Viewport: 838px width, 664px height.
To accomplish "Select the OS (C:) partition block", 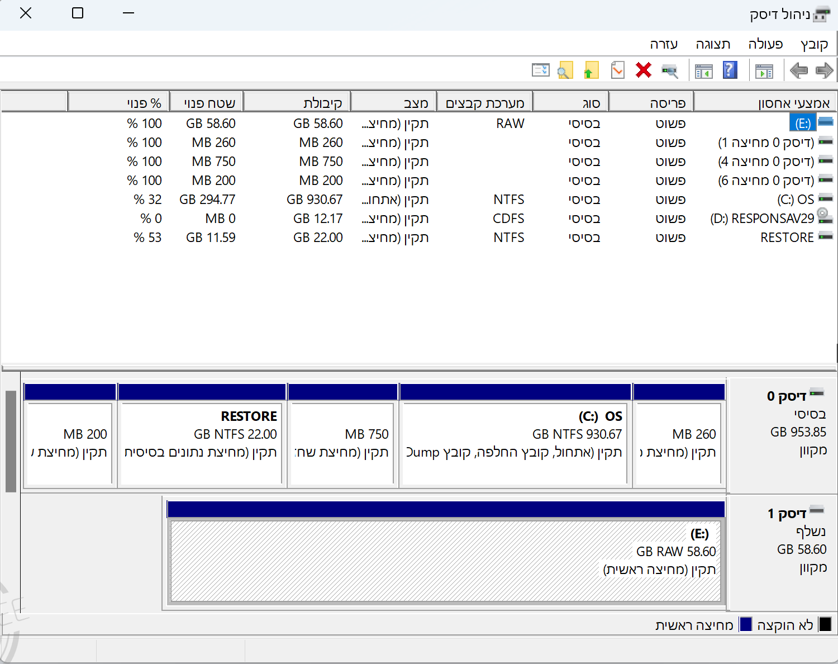I will (515, 435).
